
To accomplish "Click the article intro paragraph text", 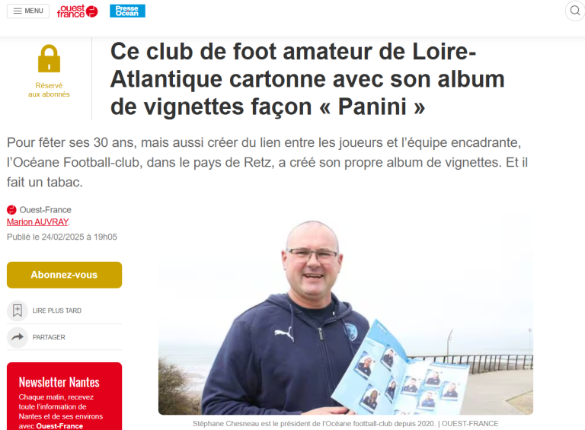I will click(267, 162).
